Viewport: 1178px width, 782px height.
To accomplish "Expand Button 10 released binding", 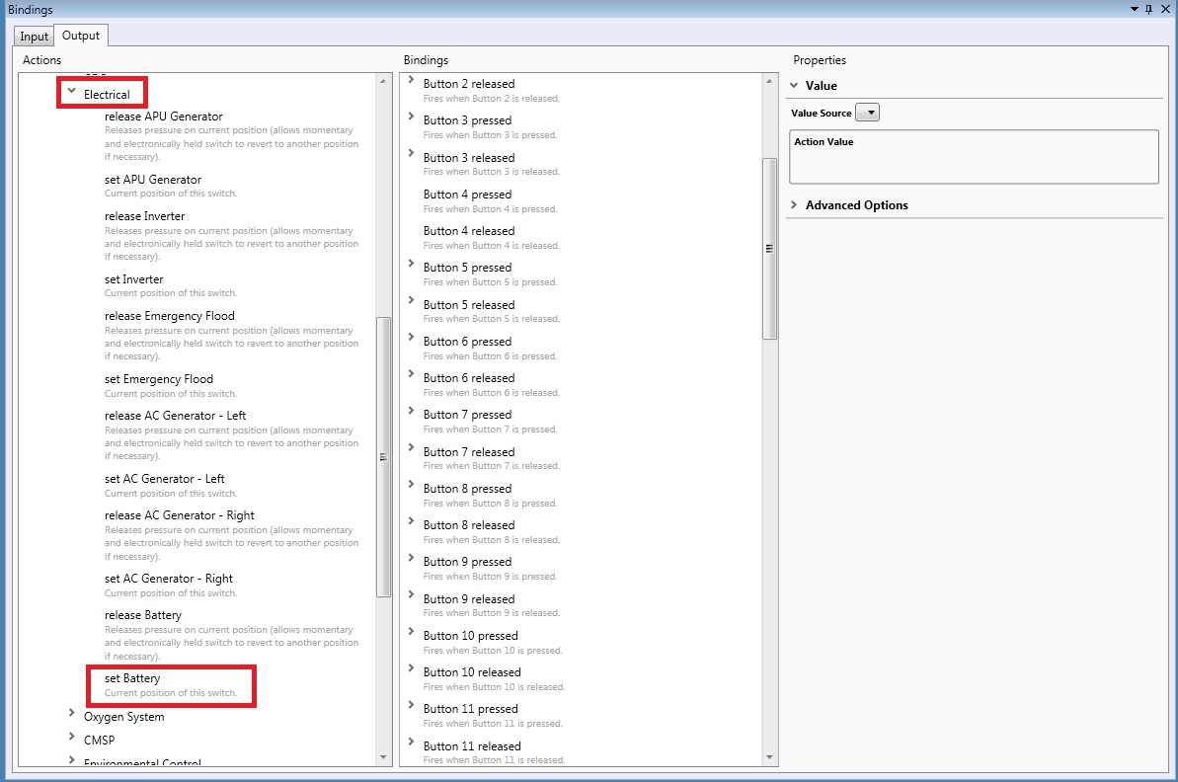I will pos(411,668).
